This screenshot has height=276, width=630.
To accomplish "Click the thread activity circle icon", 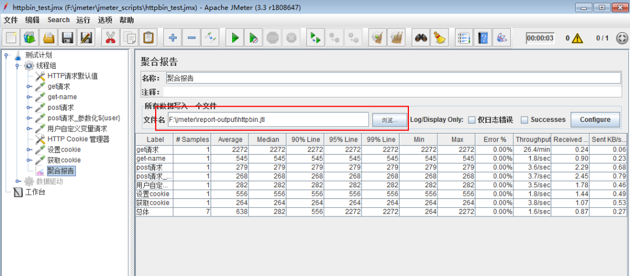I will [x=621, y=38].
